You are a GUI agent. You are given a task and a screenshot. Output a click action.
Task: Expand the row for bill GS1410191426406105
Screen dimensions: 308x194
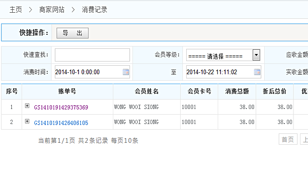click(x=27, y=122)
